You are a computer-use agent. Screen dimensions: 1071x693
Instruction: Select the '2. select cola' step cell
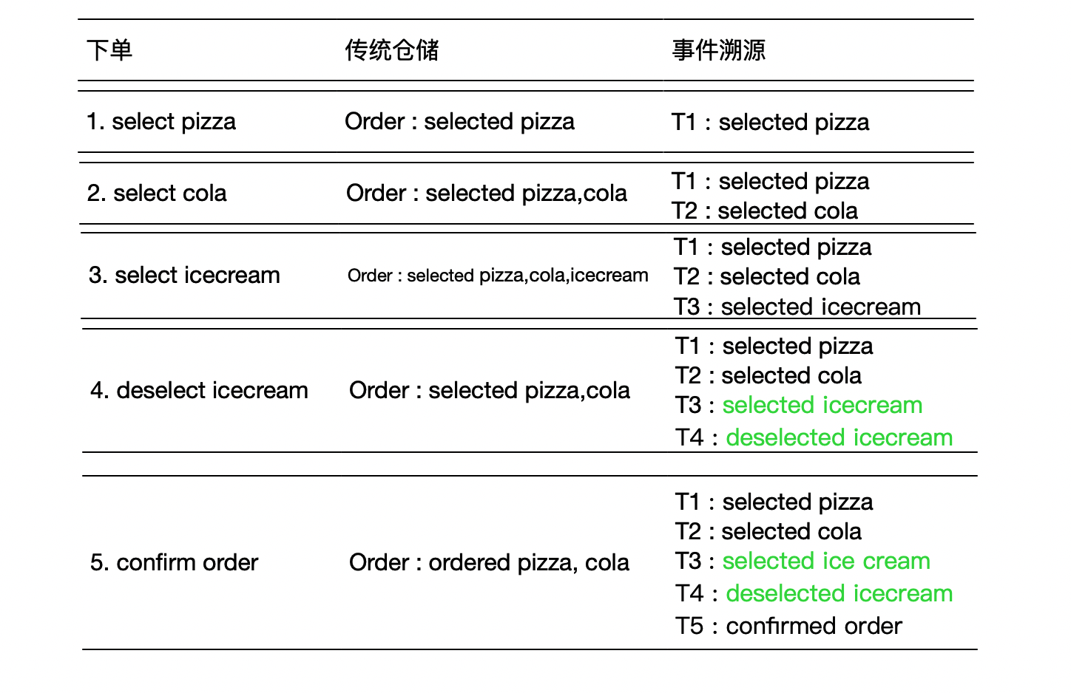click(157, 193)
